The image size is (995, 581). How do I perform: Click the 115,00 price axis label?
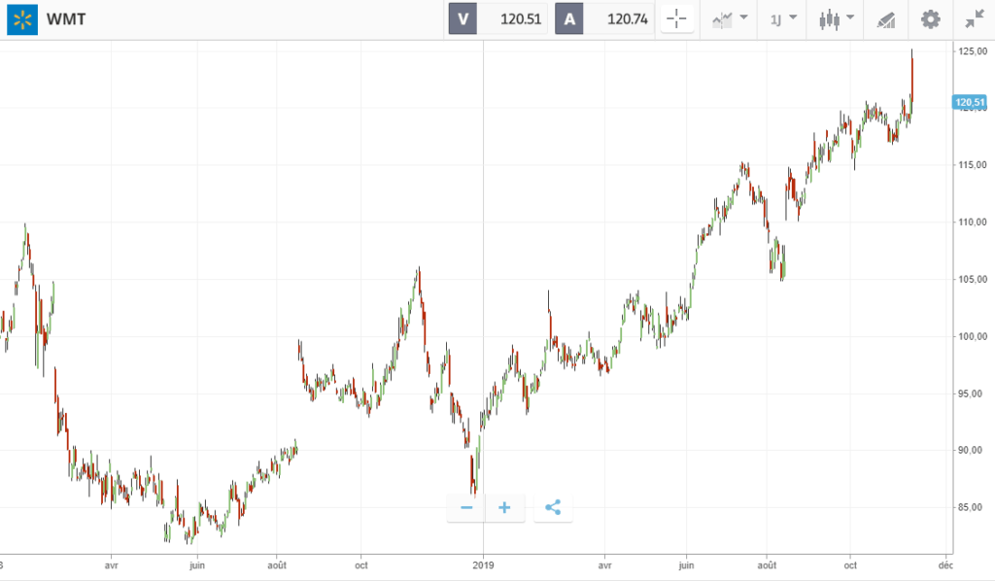(x=972, y=165)
